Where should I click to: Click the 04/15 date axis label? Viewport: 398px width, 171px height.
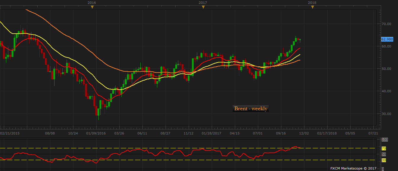(235, 133)
